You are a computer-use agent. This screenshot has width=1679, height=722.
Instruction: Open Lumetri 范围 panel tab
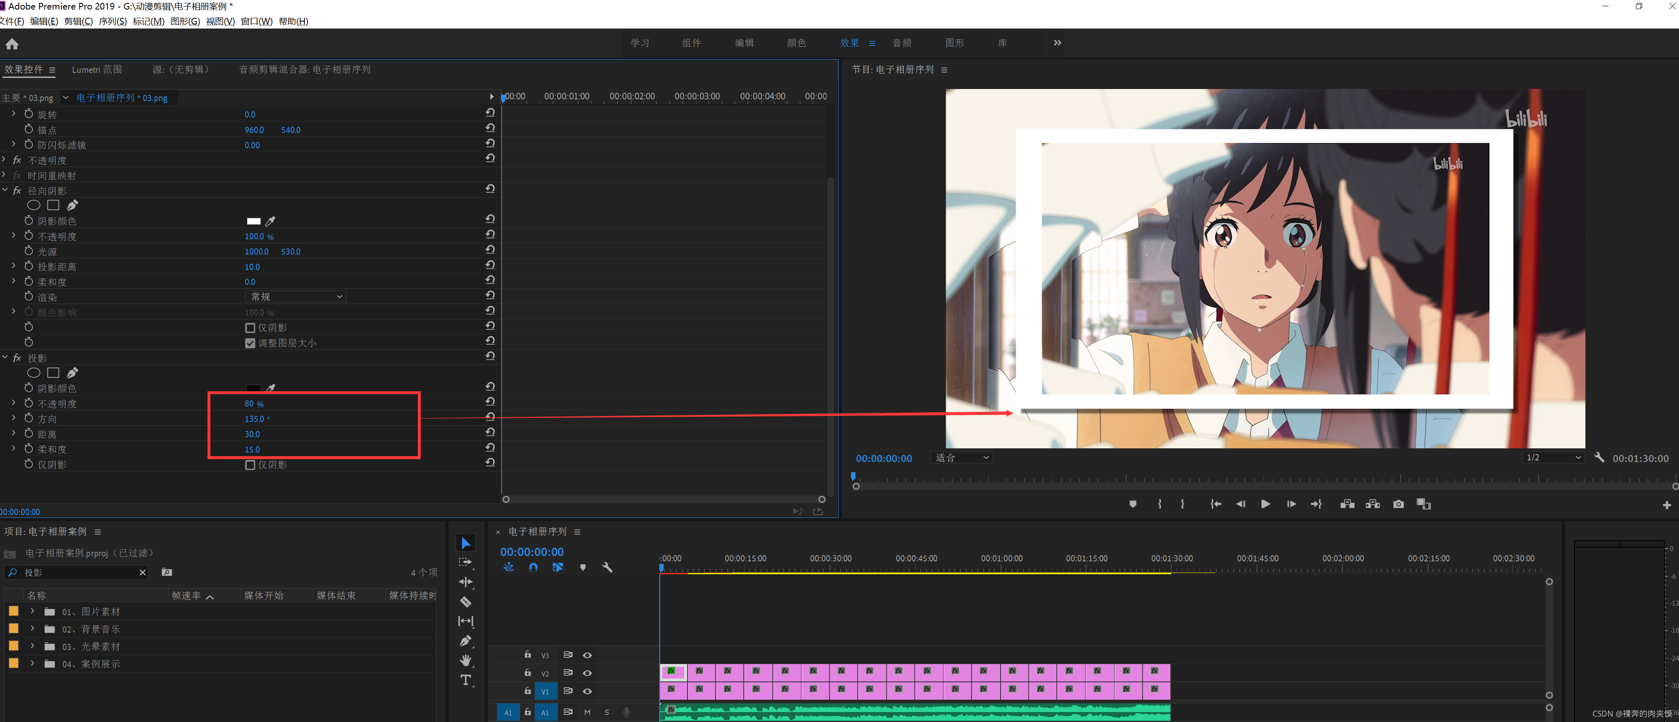(x=97, y=70)
